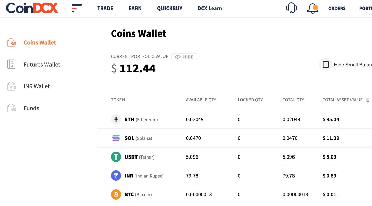Open the hamburger menu icon
This screenshot has width=372, height=206.
click(x=77, y=8)
